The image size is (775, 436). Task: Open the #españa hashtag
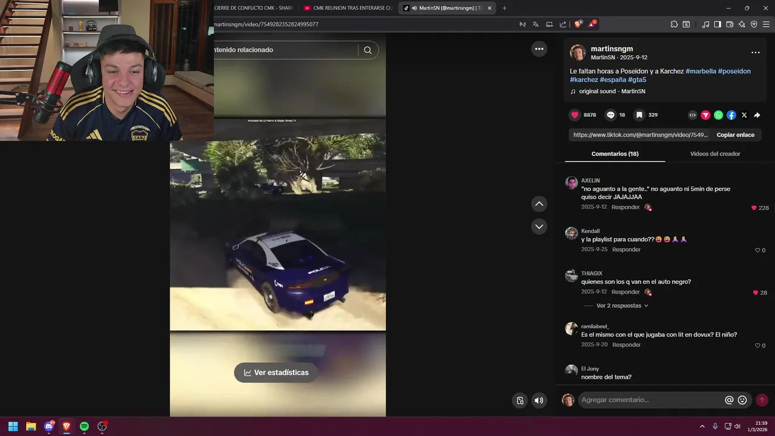(x=613, y=80)
